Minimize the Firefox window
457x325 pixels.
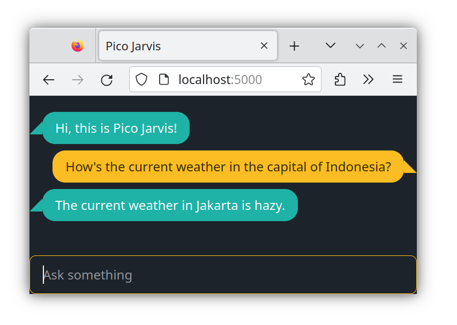tap(360, 46)
